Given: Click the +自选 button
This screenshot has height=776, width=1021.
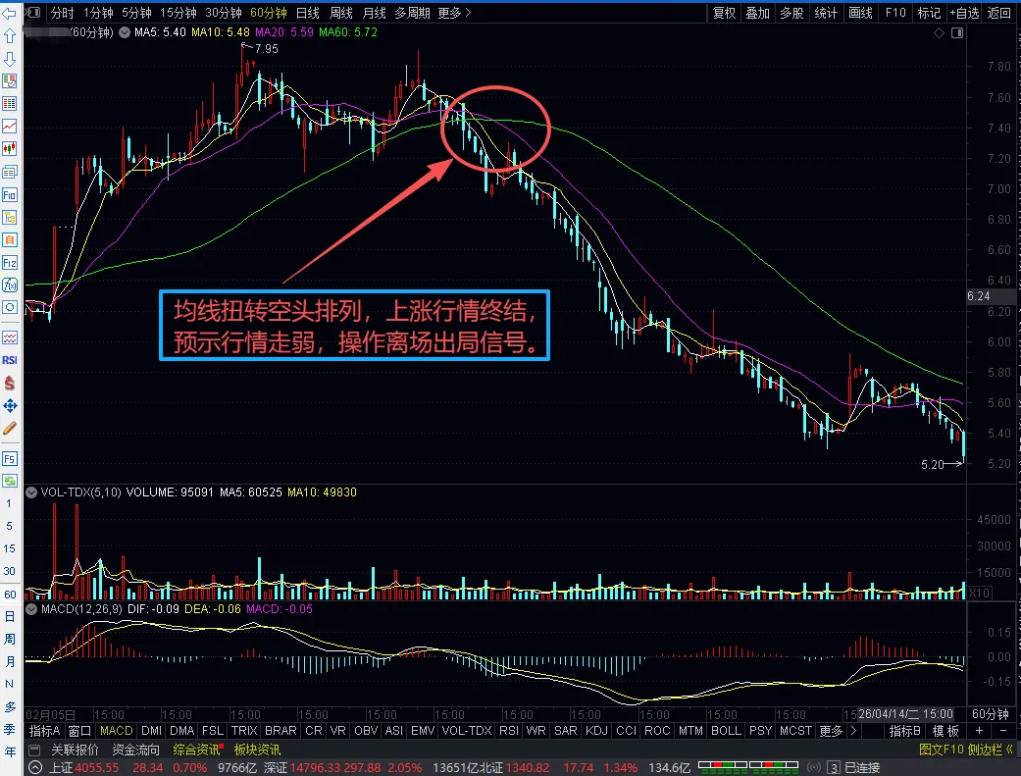Looking at the screenshot, I should point(964,13).
